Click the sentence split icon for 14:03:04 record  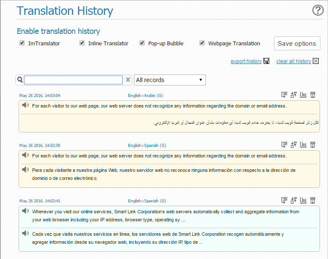tap(293, 95)
